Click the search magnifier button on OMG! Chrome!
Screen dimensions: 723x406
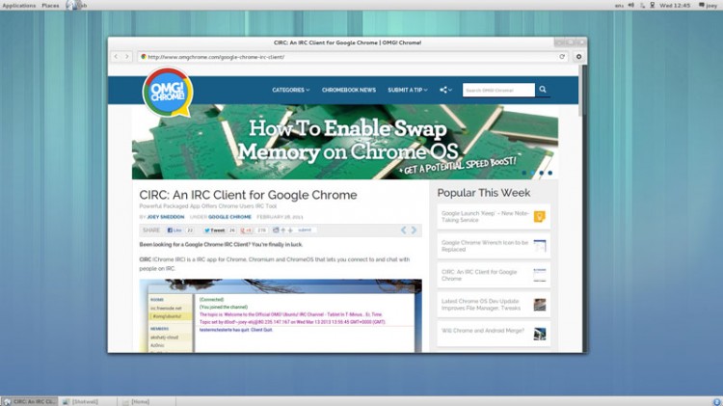click(543, 90)
